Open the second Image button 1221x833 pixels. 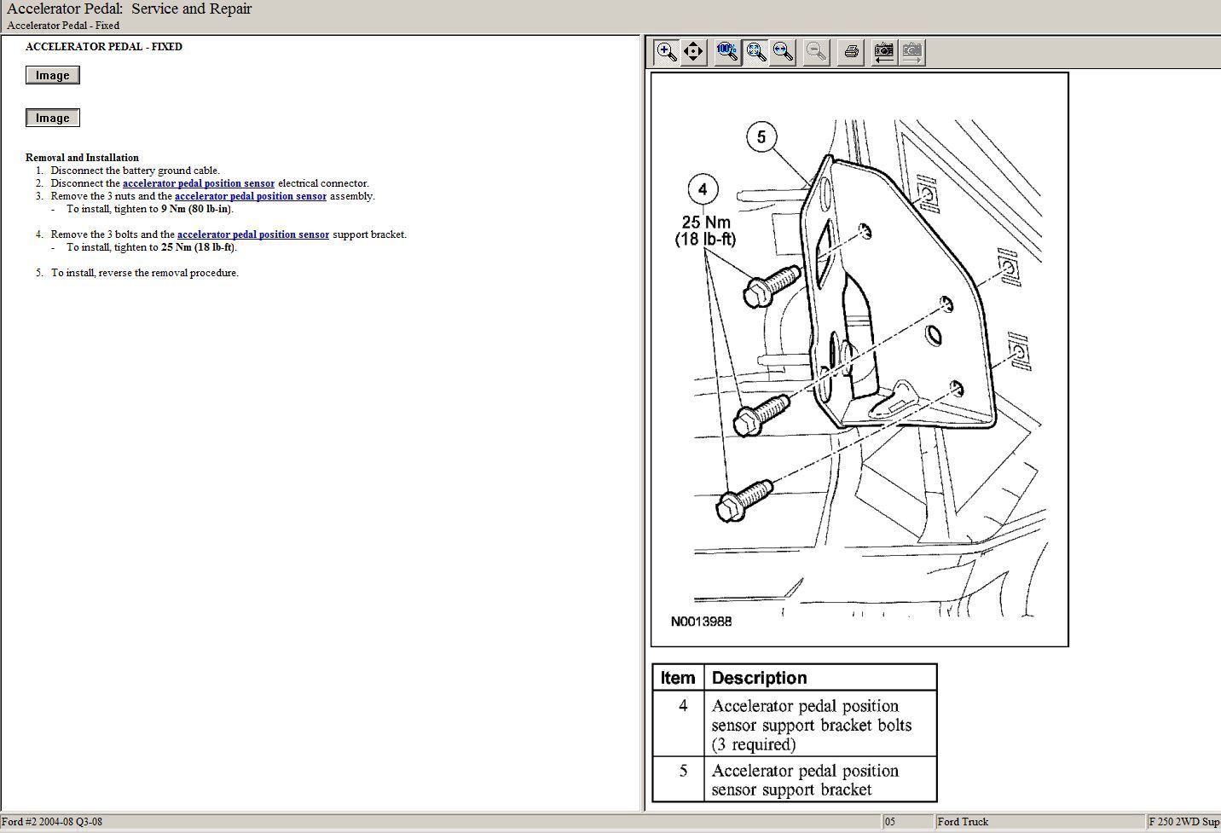[53, 118]
